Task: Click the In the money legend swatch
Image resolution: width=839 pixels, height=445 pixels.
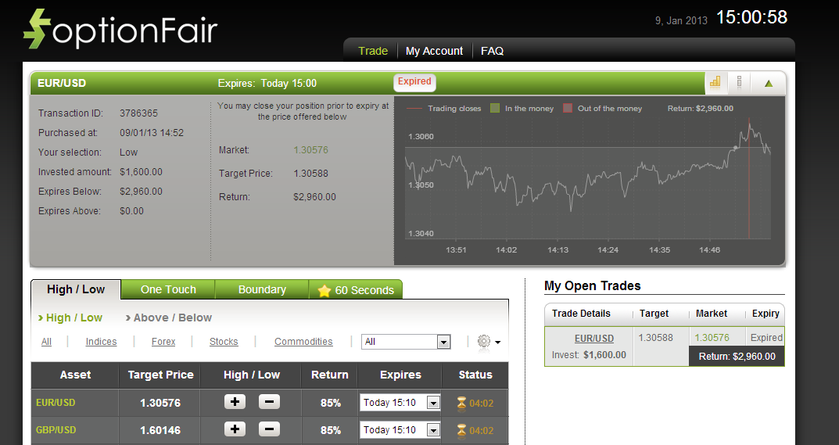Action: (x=495, y=108)
